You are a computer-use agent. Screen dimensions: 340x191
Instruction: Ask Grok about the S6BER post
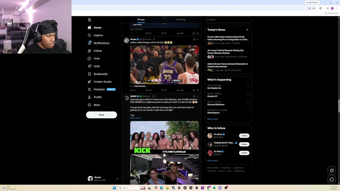pyautogui.click(x=194, y=96)
